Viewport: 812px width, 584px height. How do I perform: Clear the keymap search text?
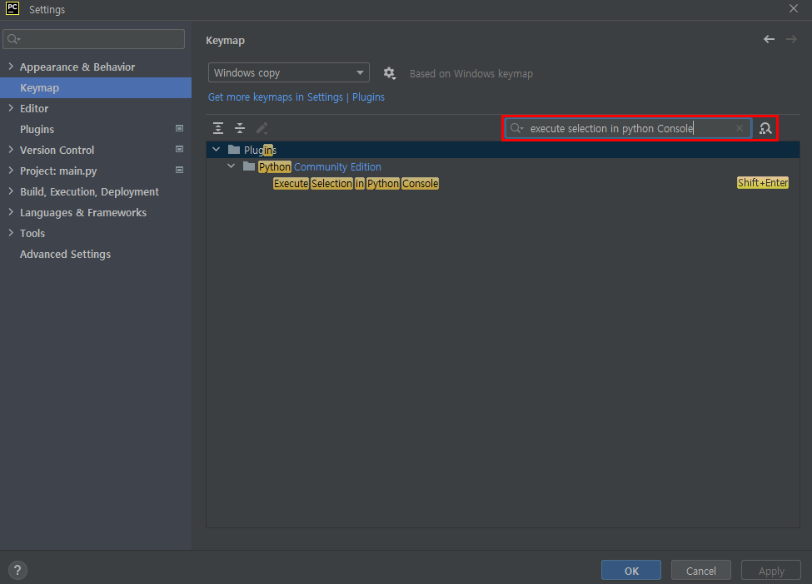coord(740,128)
